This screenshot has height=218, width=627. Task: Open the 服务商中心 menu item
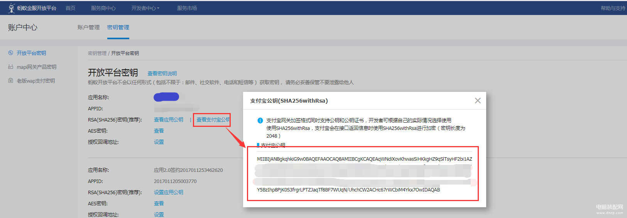click(x=103, y=8)
